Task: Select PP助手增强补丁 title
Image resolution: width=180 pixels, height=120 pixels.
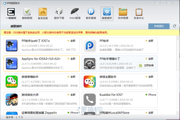Action: pos(110,59)
